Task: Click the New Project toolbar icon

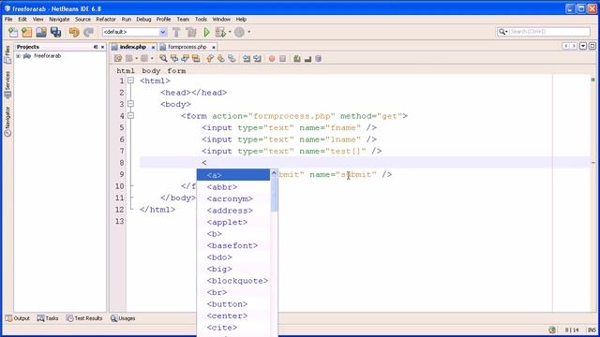Action: click(27, 32)
